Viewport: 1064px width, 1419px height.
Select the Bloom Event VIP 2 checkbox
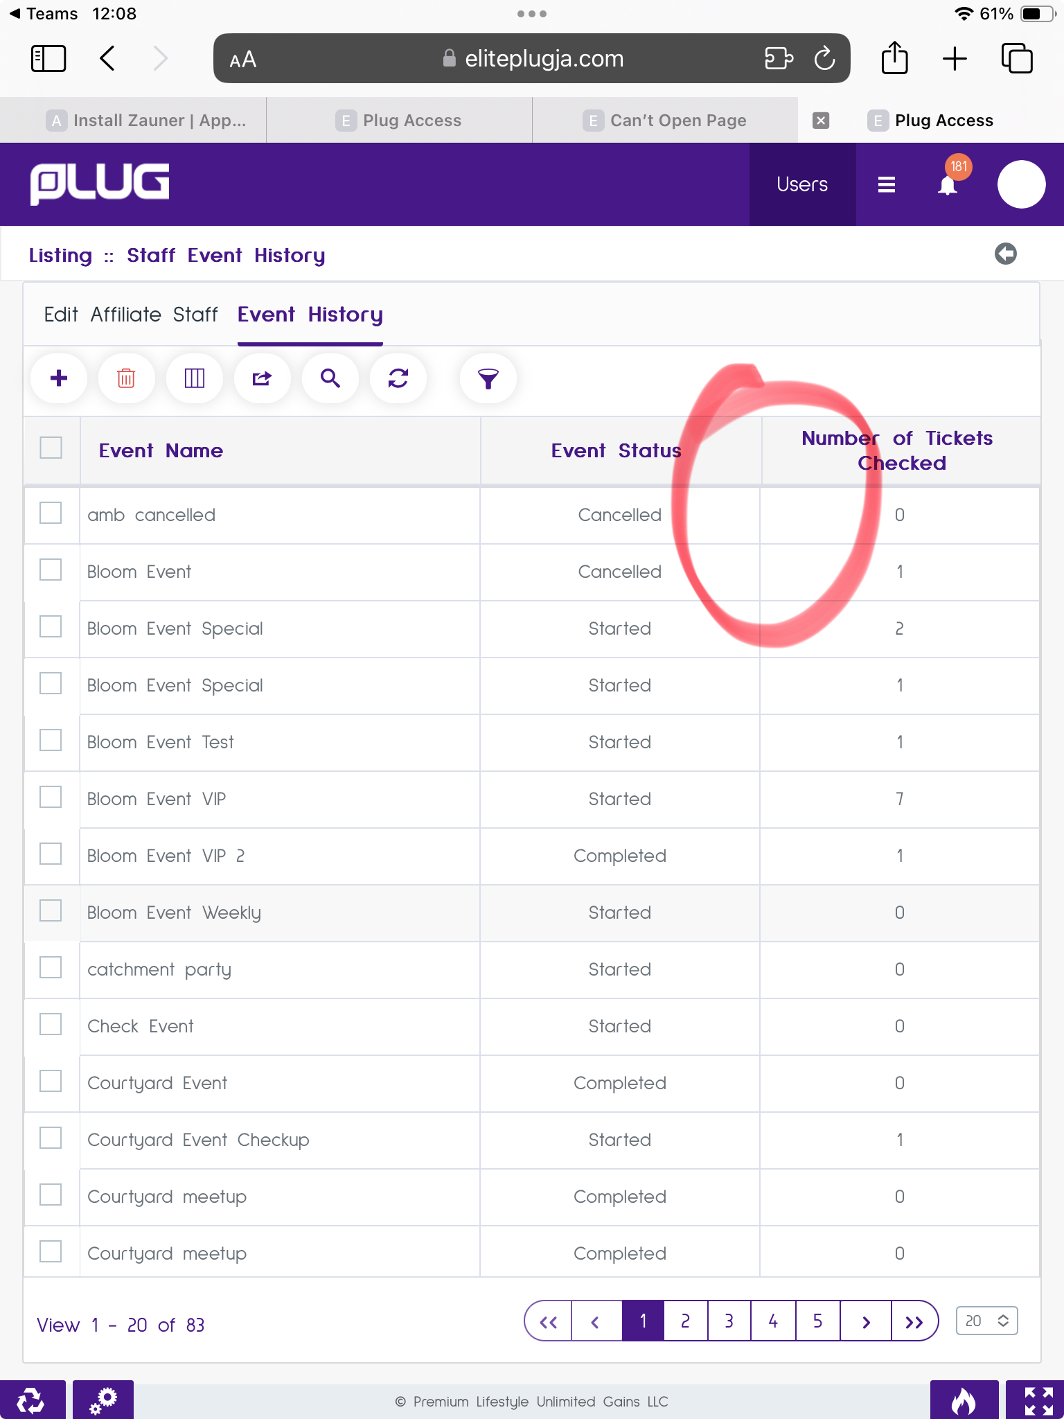click(x=51, y=854)
